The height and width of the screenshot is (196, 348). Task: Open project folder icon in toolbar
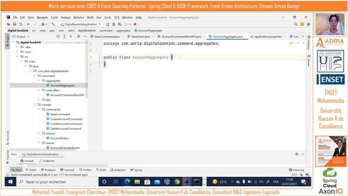pyautogui.click(x=9, y=24)
